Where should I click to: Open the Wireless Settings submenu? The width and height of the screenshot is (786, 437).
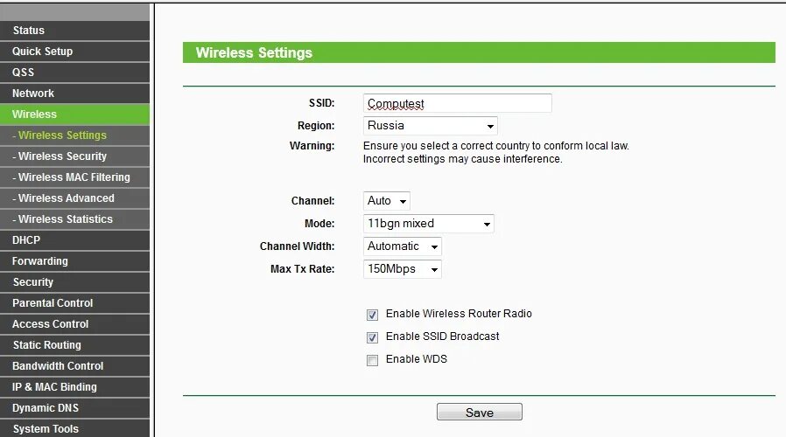pos(74,135)
